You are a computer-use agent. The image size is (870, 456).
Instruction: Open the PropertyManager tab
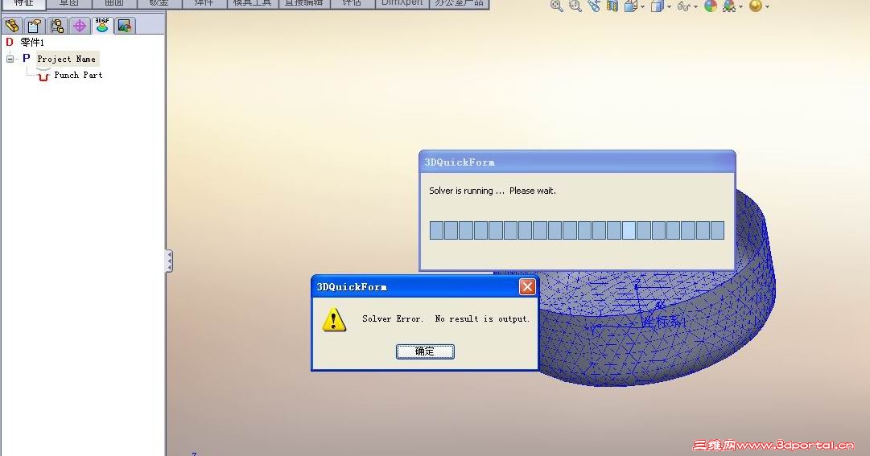click(x=35, y=26)
